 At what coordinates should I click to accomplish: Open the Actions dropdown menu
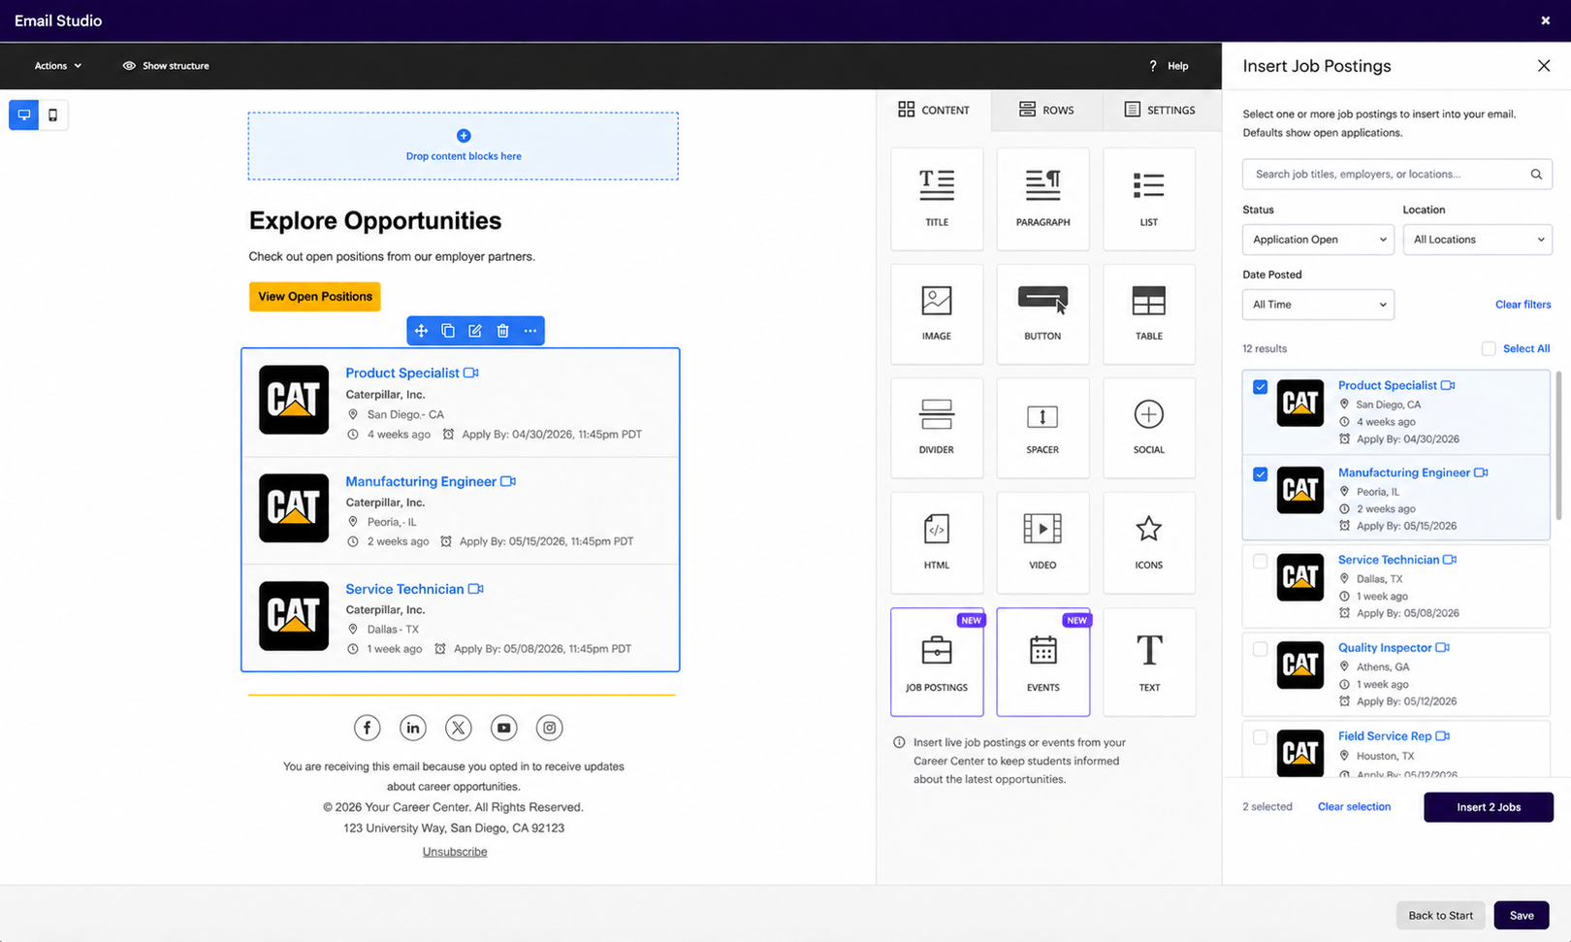pyautogui.click(x=58, y=66)
